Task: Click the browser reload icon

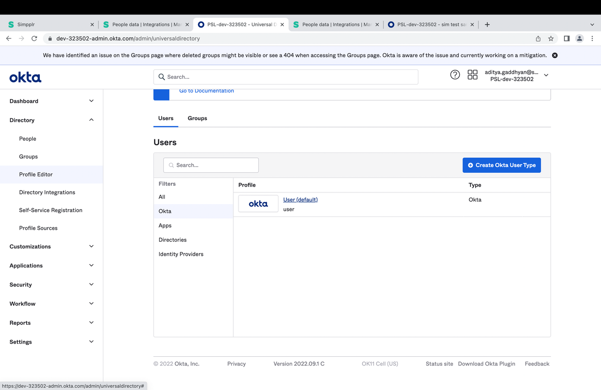Action: 34,38
